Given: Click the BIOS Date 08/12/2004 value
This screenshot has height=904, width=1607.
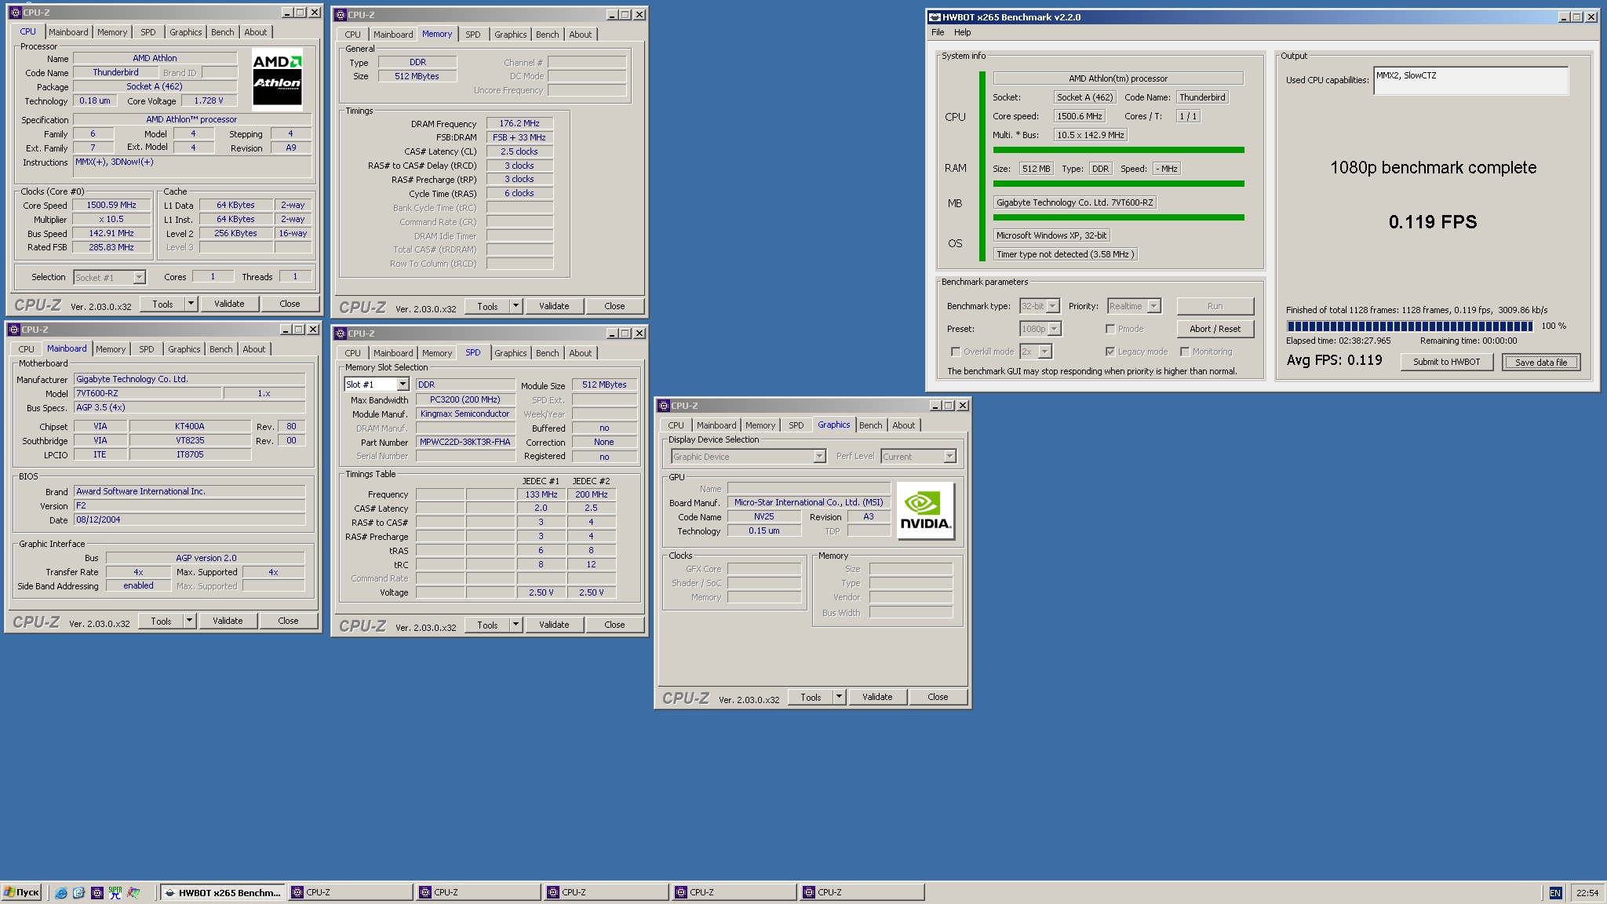Looking at the screenshot, I should click(x=189, y=519).
